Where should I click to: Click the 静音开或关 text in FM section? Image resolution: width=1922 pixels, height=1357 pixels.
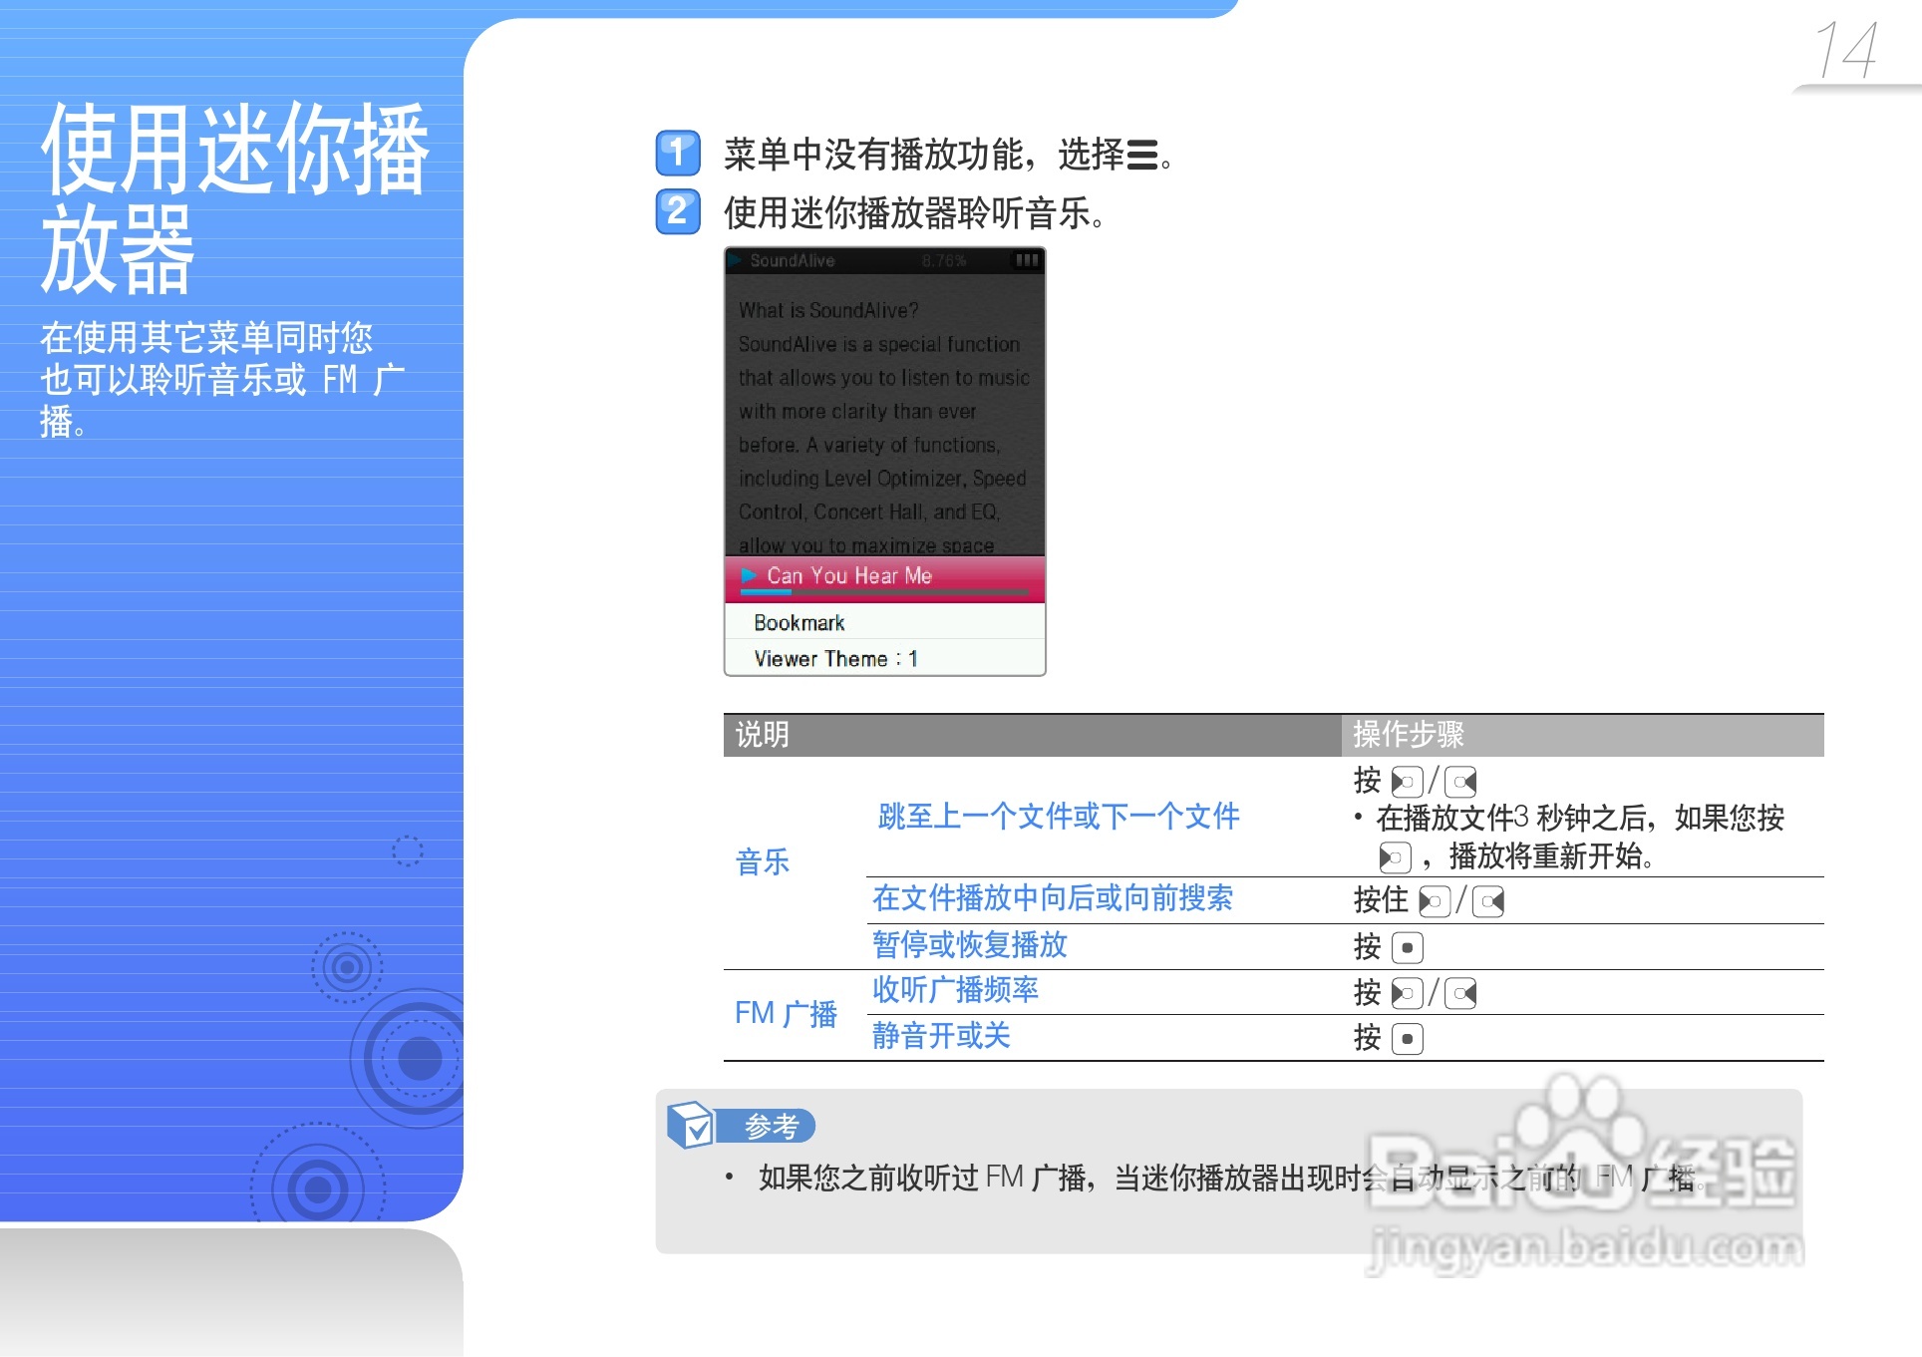(941, 1036)
